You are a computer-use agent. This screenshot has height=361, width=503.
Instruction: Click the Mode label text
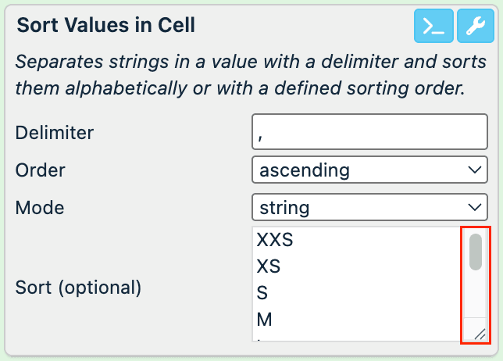(x=40, y=208)
